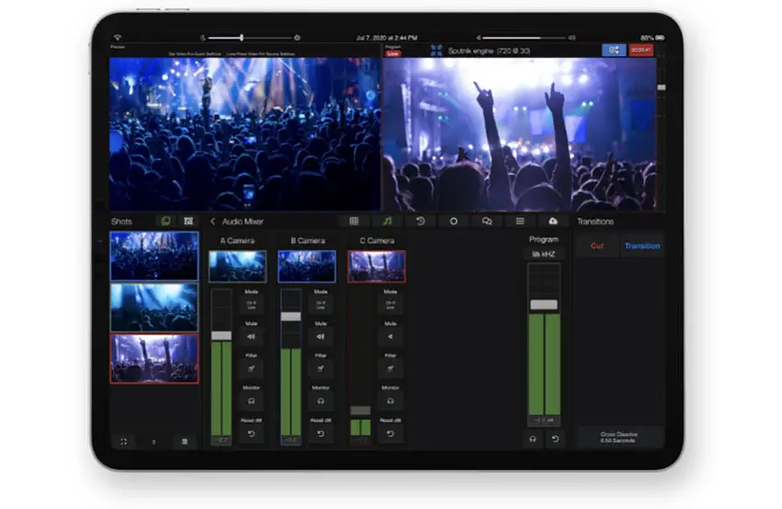
Task: Open the B Camera audio Mode selector
Action: [x=321, y=305]
